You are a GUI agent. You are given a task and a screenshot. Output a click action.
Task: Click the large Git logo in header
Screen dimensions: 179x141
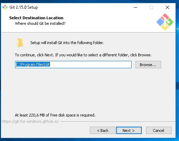click(165, 22)
